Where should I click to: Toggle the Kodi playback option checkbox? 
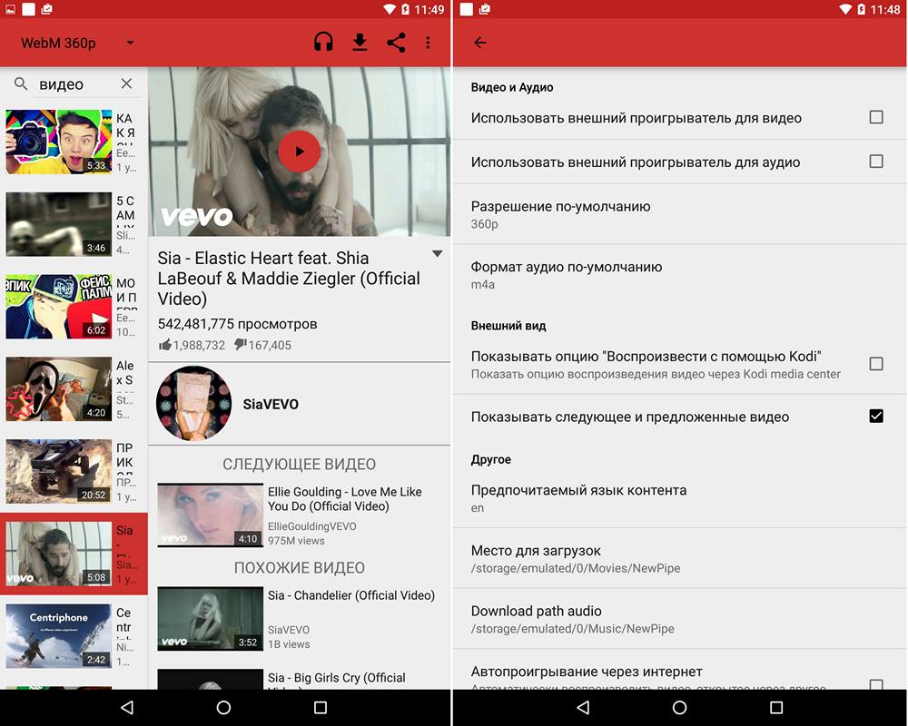pyautogui.click(x=876, y=364)
